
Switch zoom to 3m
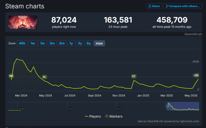pyautogui.click(x=52, y=43)
